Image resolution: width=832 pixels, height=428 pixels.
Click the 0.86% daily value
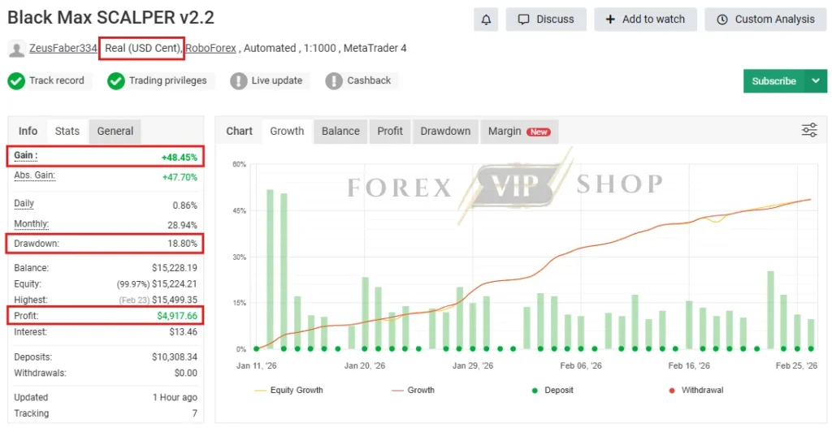pos(184,205)
